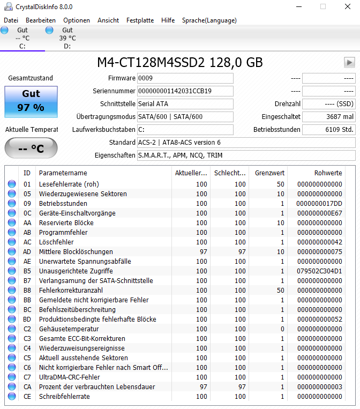
Task: Click the Übertragungsmodus field SATA/600
Action: point(185,117)
